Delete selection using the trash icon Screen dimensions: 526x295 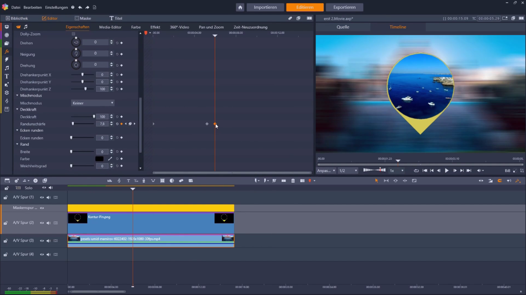(x=293, y=180)
